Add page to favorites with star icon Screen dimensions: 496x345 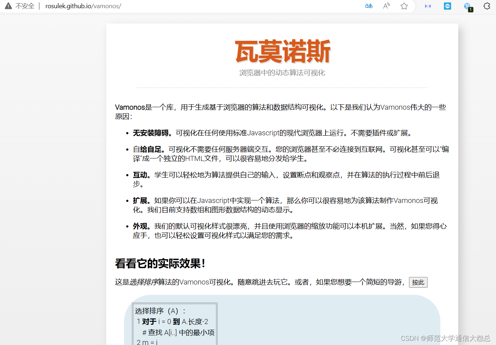(404, 6)
